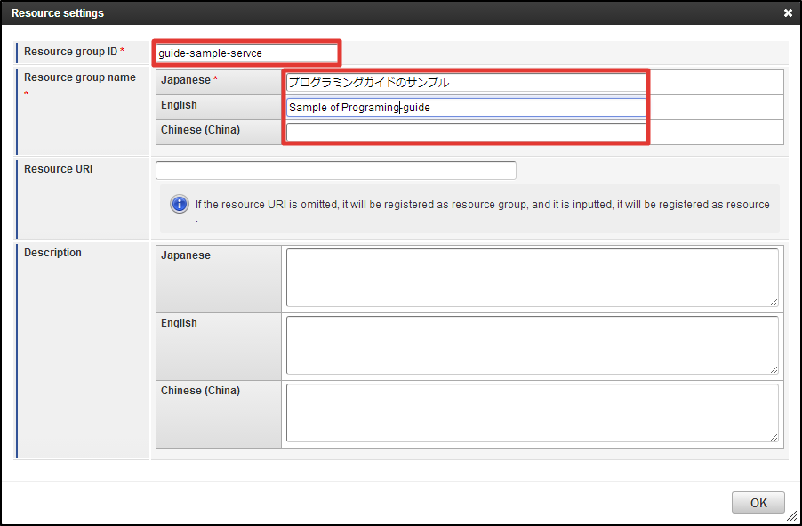This screenshot has width=802, height=526.
Task: Close the Resource settings dialog
Action: [788, 13]
